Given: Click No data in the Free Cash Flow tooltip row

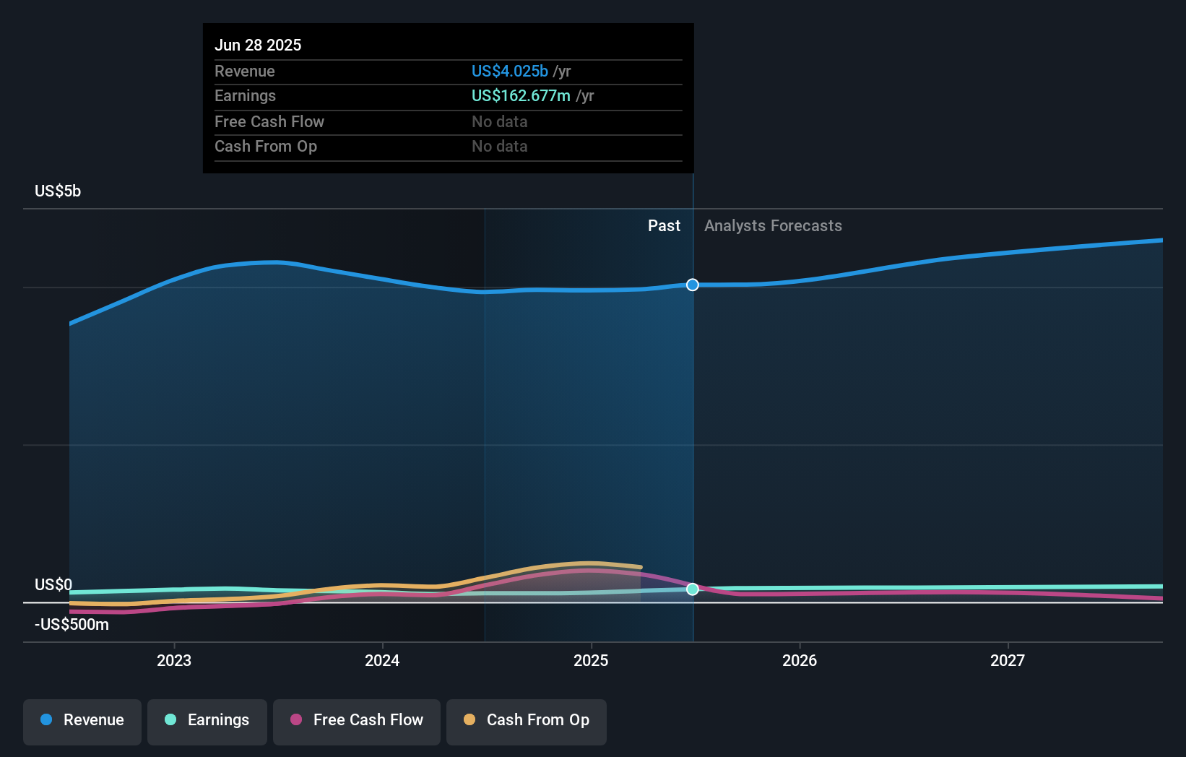Looking at the screenshot, I should pos(500,121).
